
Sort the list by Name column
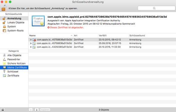coord(51,36)
